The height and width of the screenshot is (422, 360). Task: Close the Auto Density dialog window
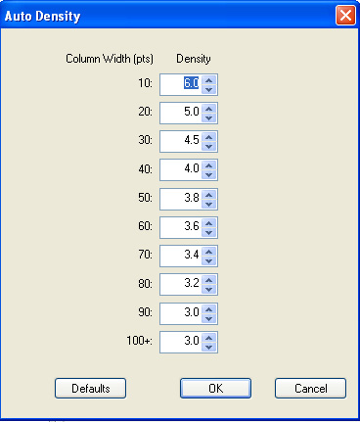345,15
